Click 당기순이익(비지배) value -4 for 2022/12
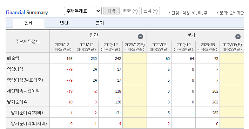Screen dimensions: 249x129 pos(119,124)
